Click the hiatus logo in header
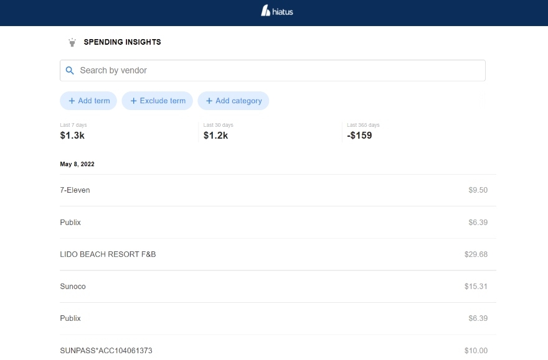Screen dimensions: 548x360 pyautogui.click(x=276, y=11)
